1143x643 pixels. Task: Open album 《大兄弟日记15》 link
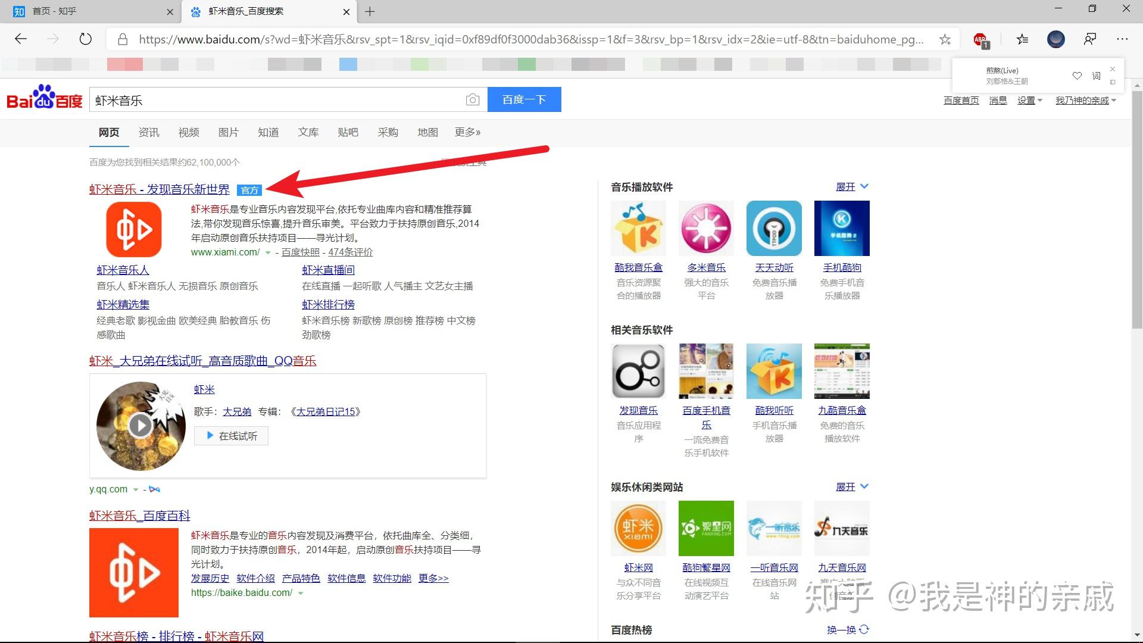click(325, 412)
